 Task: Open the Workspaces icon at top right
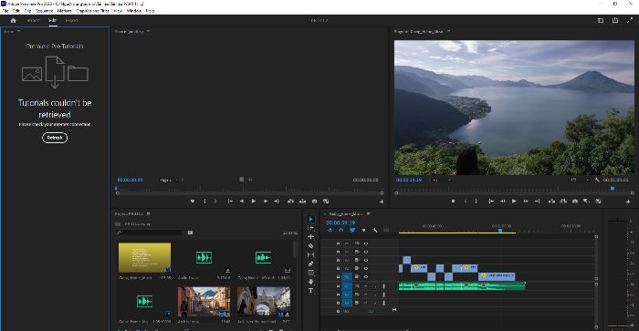[x=601, y=20]
